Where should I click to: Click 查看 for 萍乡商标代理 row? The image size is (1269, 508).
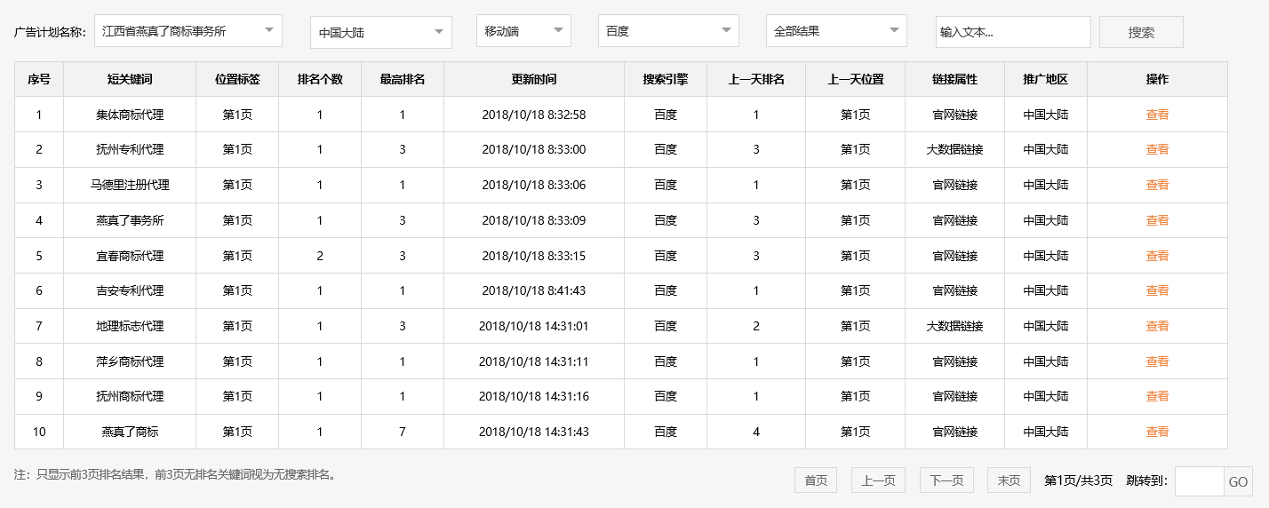[1157, 361]
